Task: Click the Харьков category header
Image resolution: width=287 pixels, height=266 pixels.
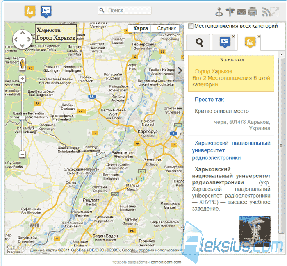Action: (x=231, y=60)
